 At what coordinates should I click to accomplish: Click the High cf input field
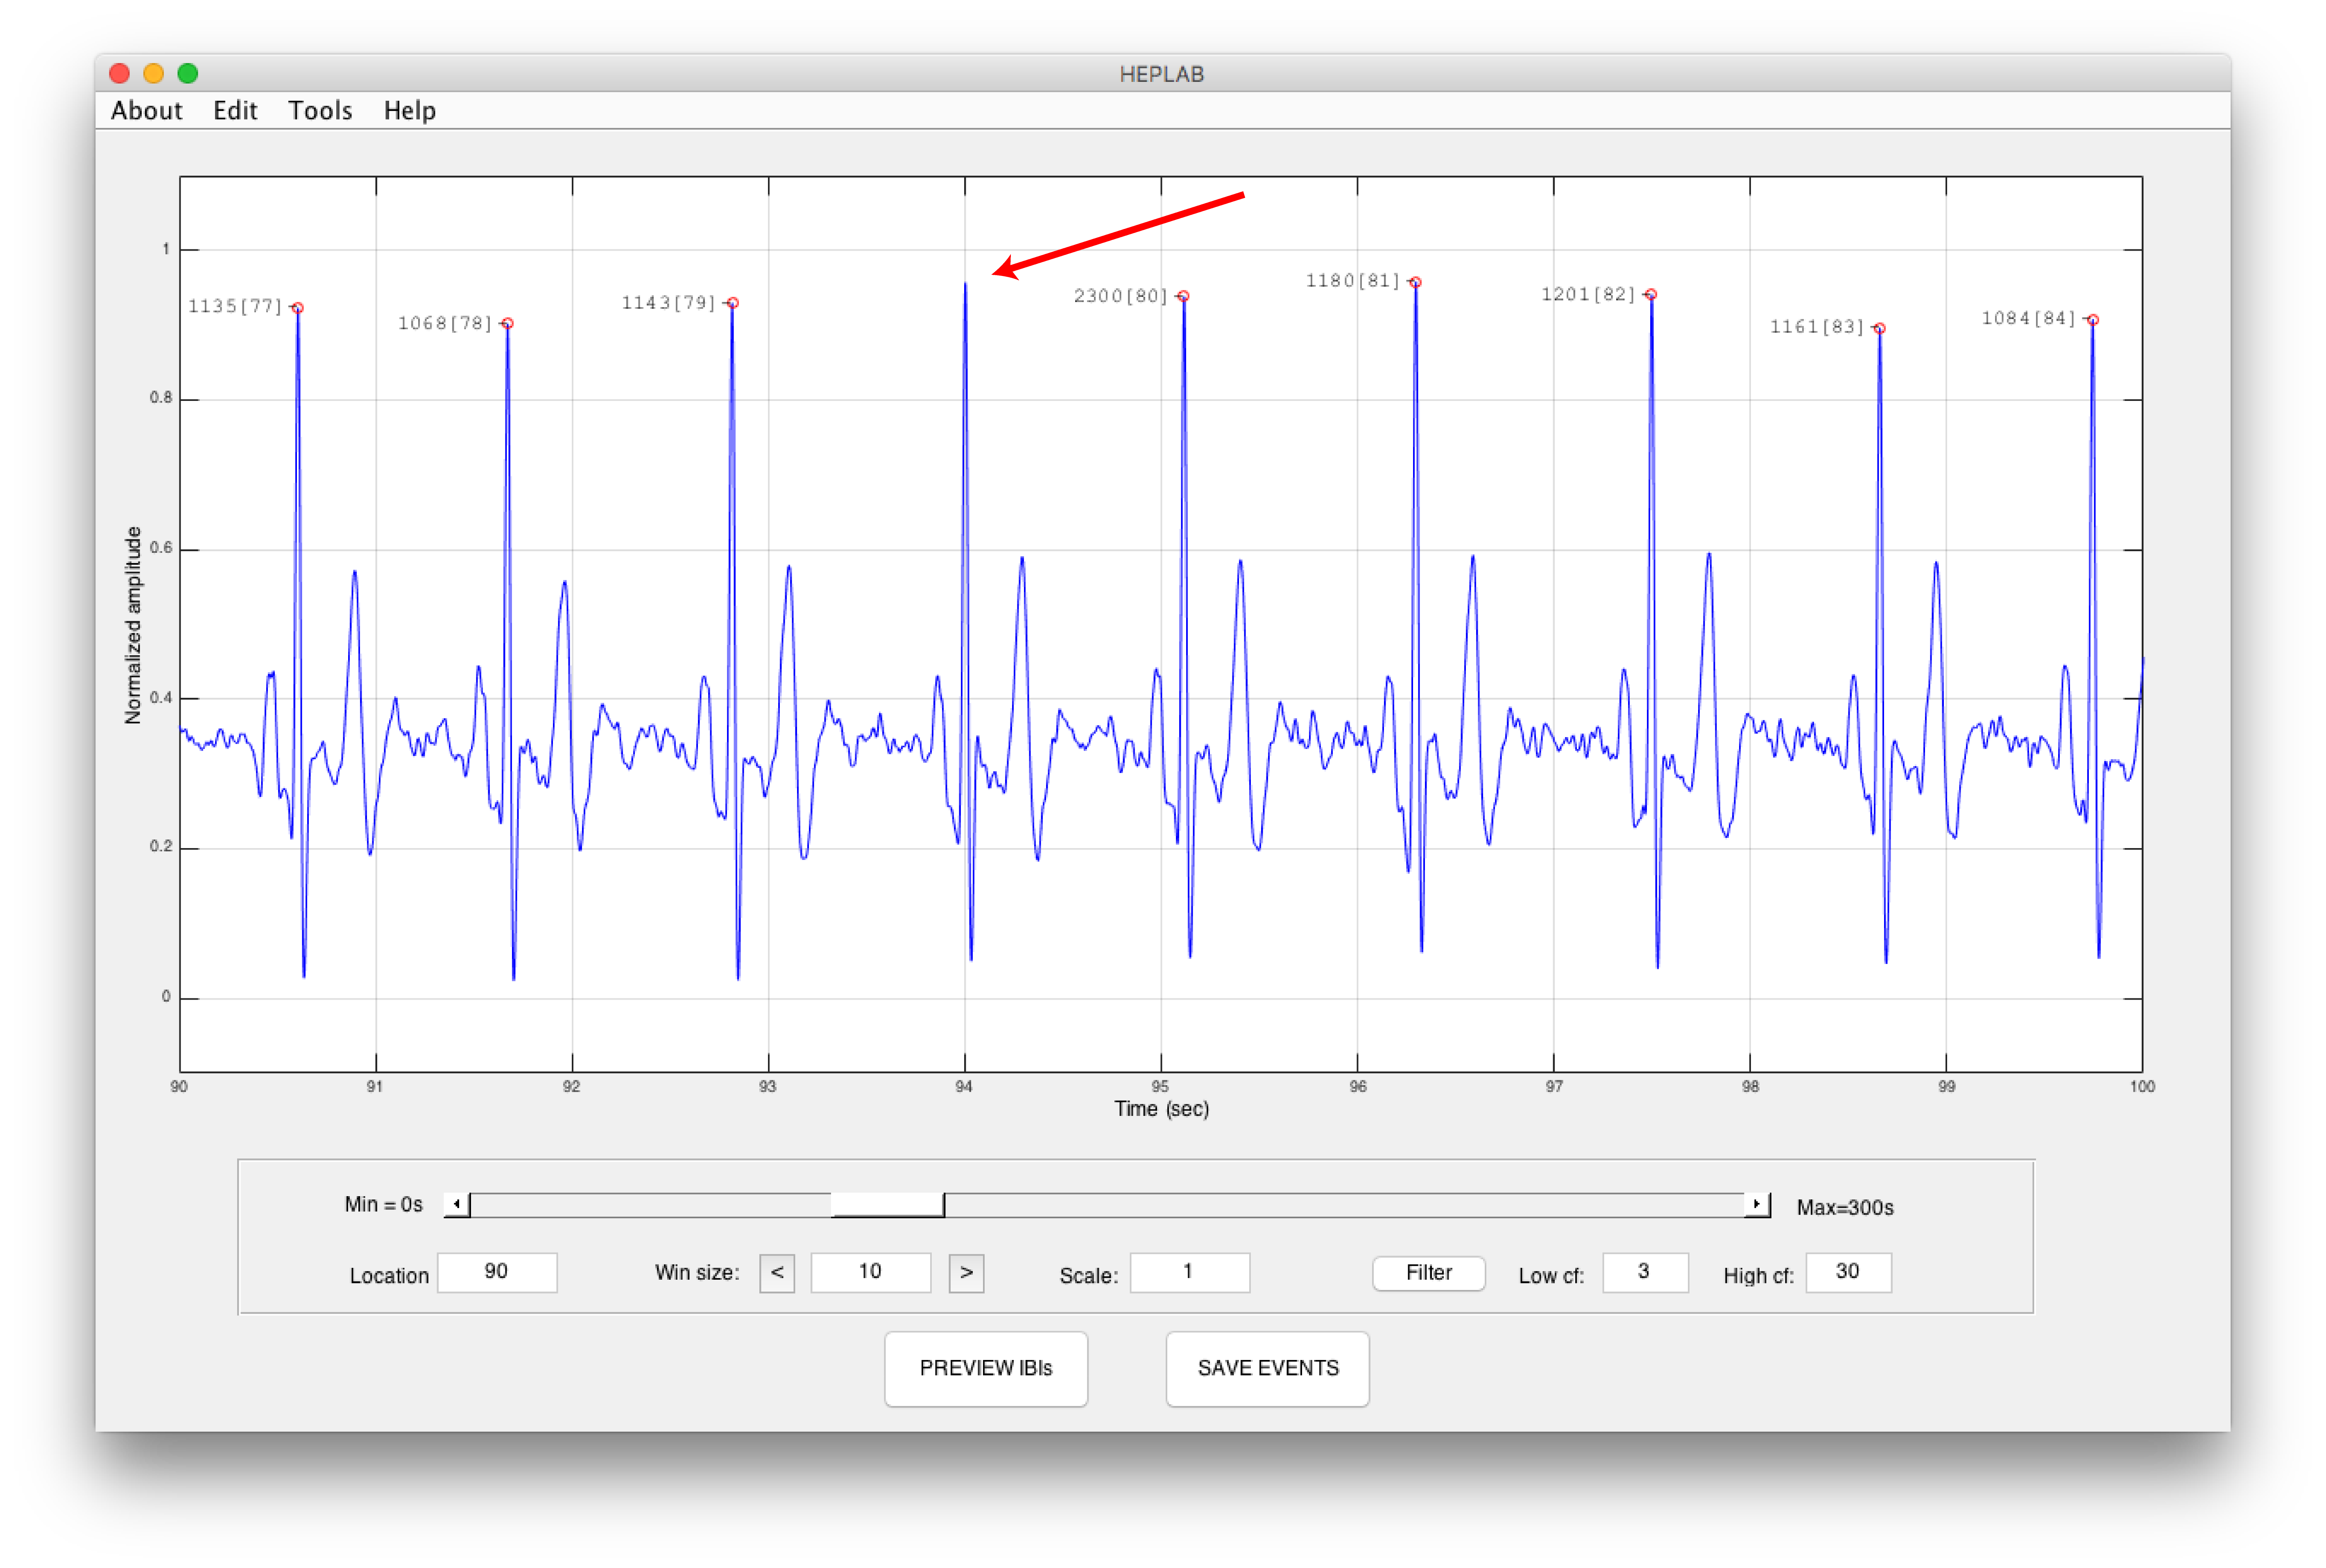[1848, 1272]
